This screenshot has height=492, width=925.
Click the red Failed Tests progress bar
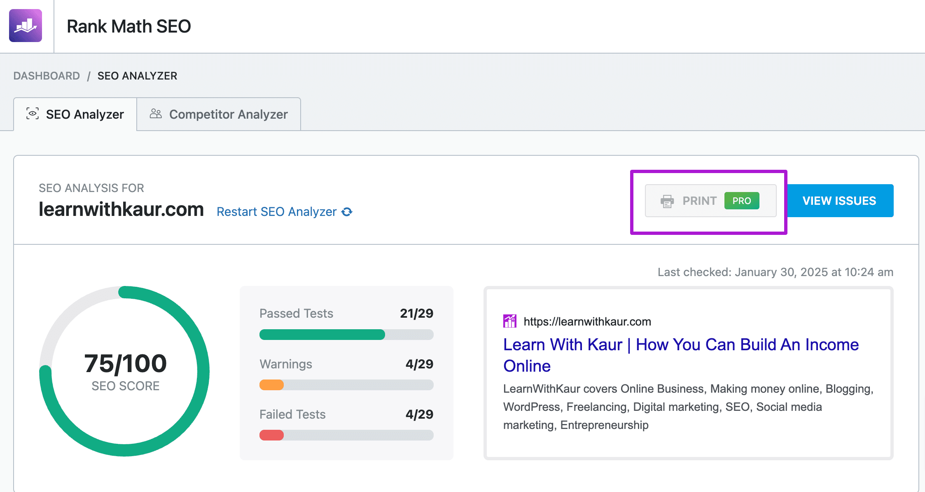271,435
